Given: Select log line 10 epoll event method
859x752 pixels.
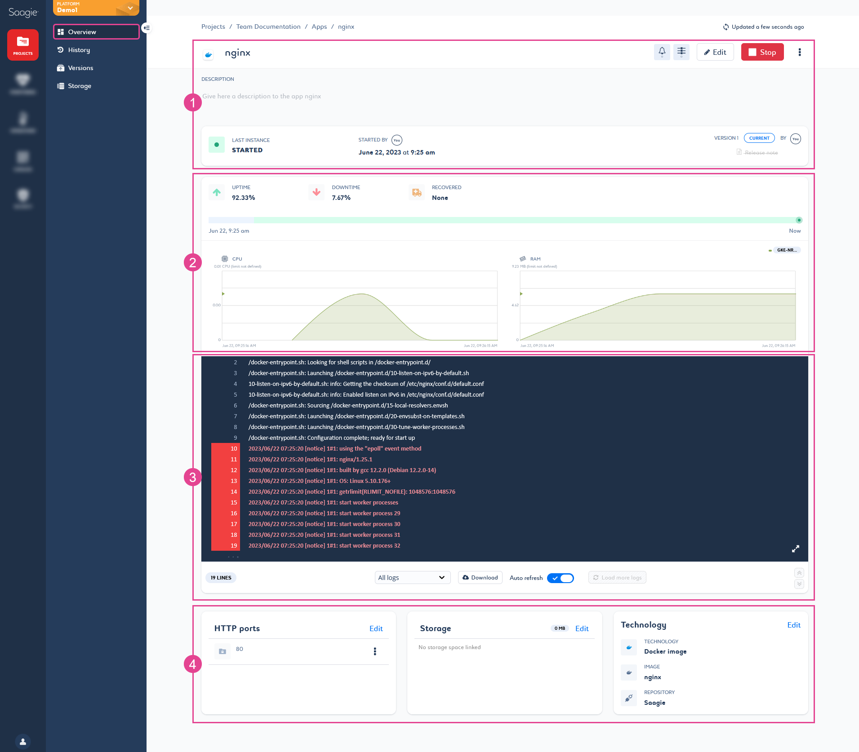Looking at the screenshot, I should (335, 448).
